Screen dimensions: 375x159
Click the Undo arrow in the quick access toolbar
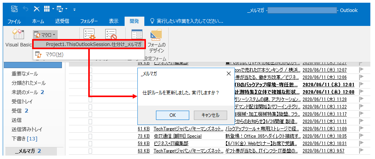click(26, 9)
